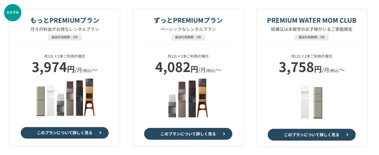Open details for PREMIUM WATER MOM CLUB
The image size is (379, 155).
(312, 135)
